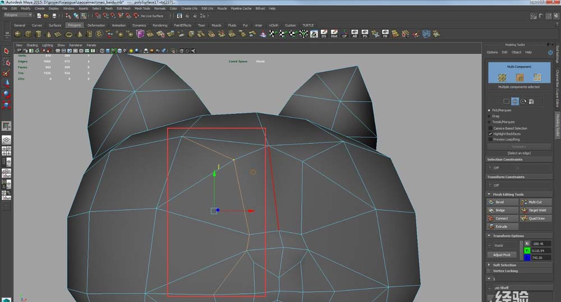Uncheck Highlight Backfaces checkbox
This screenshot has width=561, height=302.
(490, 134)
